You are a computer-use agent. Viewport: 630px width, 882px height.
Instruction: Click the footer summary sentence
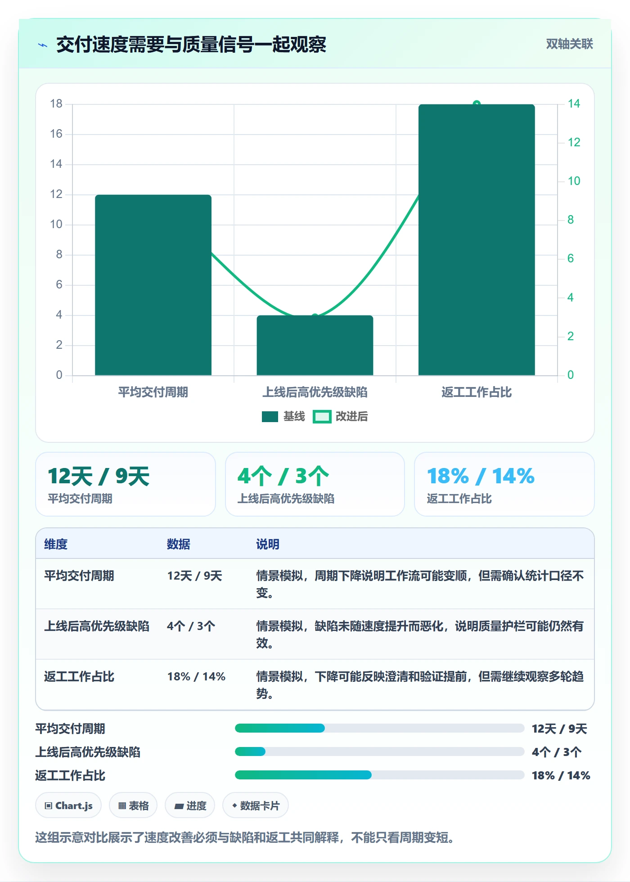(x=245, y=837)
